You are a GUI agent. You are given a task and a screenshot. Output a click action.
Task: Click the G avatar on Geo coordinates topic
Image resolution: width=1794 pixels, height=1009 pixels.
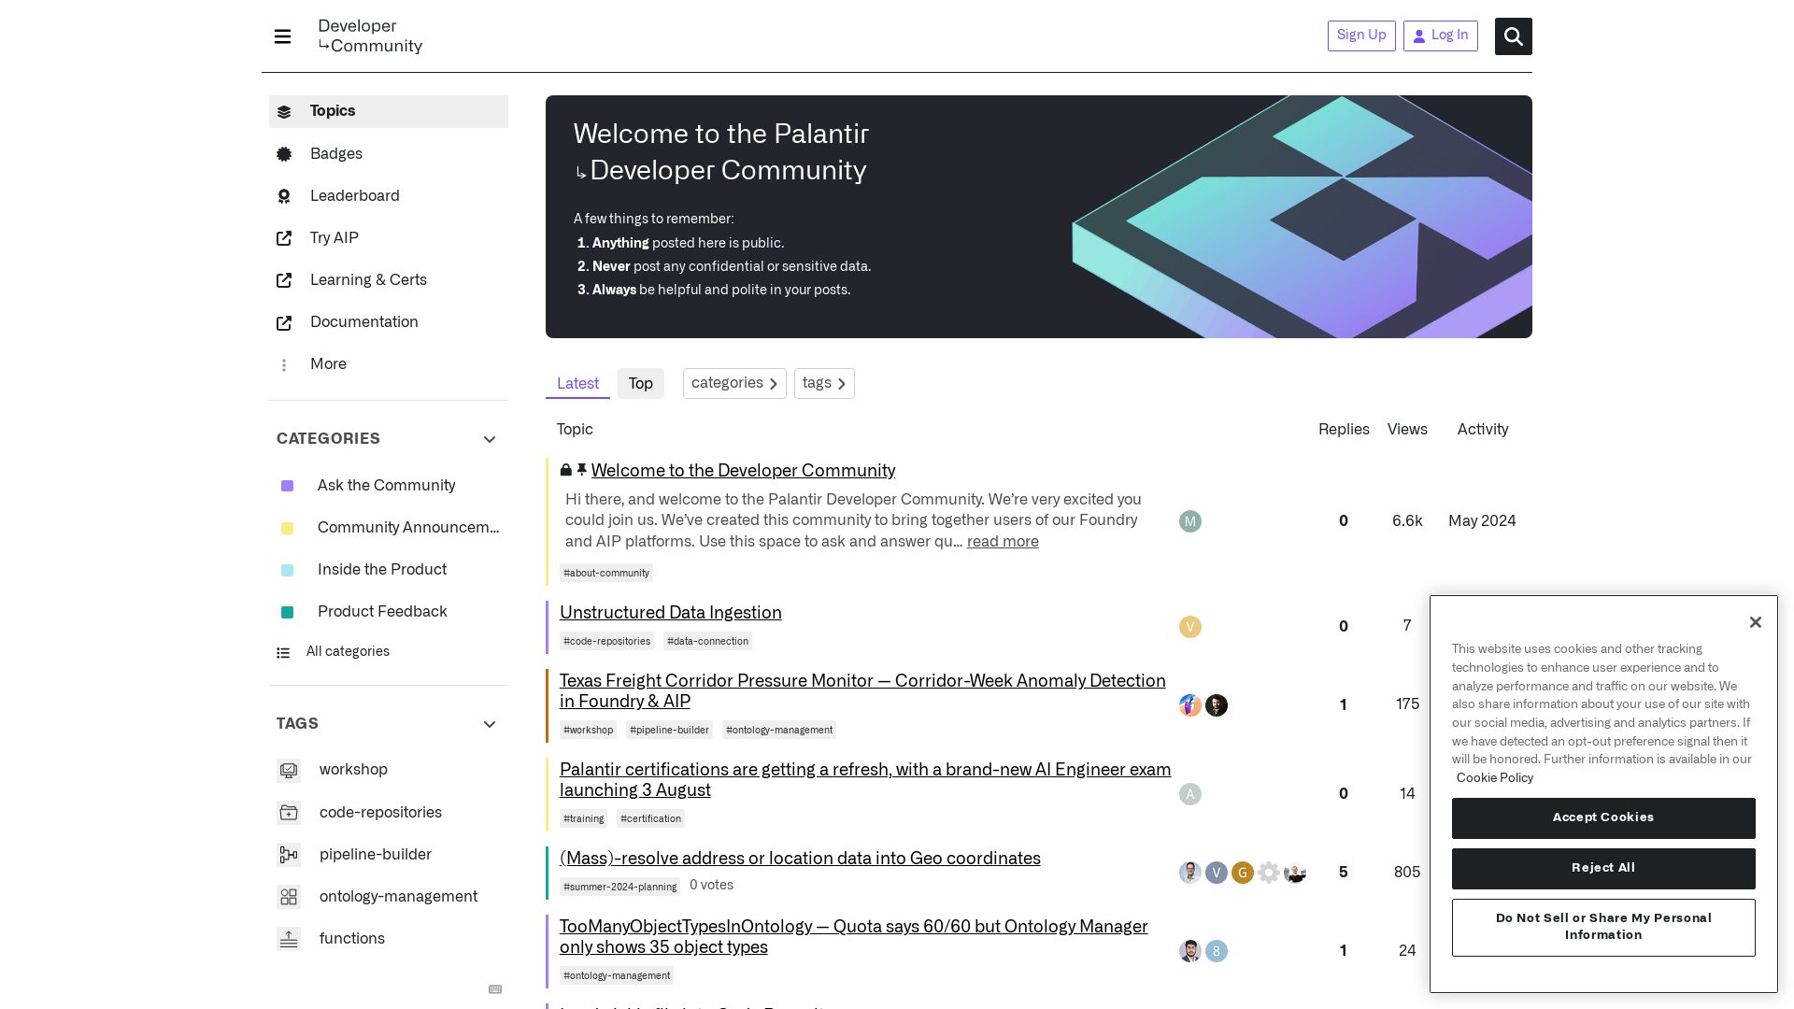click(1242, 873)
